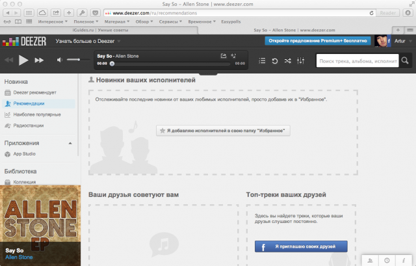Open 'Интересное' bookmarks folder
This screenshot has height=266, width=416.
tap(53, 21)
